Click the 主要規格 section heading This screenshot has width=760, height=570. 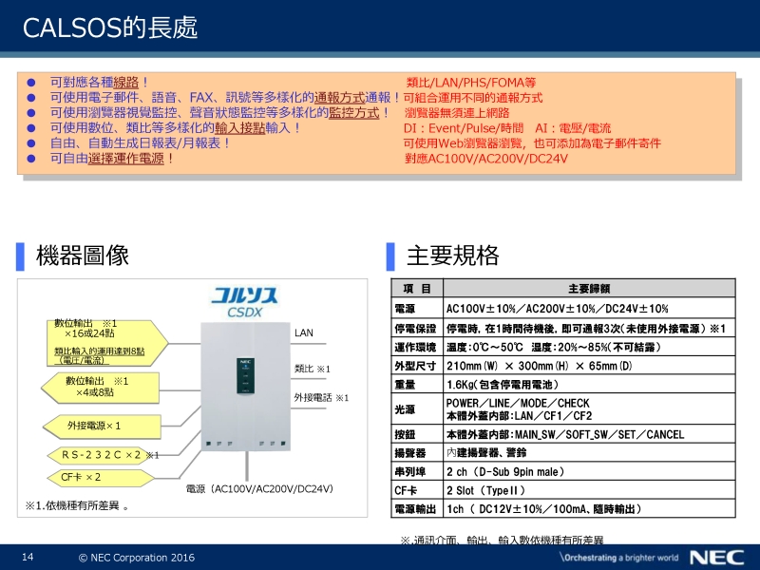453,256
